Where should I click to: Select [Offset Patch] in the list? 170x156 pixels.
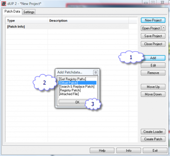(77, 83)
